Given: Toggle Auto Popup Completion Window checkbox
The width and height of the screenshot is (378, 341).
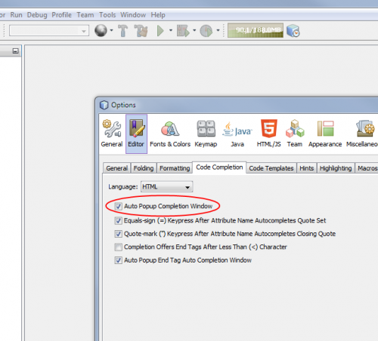Looking at the screenshot, I should pyautogui.click(x=118, y=207).
